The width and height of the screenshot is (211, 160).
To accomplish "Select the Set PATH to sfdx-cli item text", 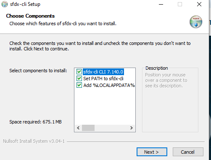I will pos(103,79).
